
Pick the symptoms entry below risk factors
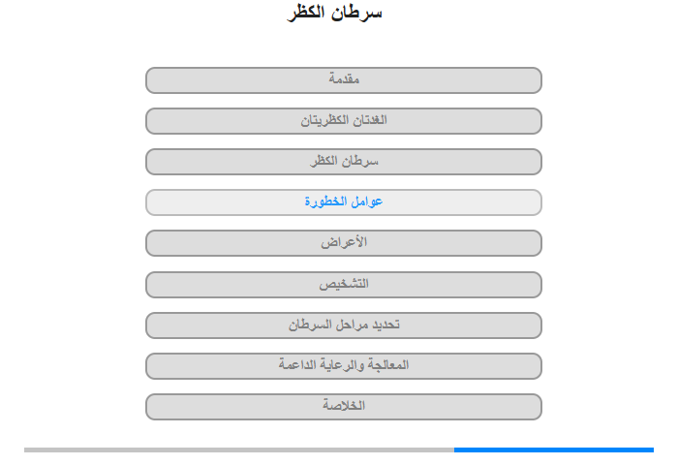click(x=343, y=242)
